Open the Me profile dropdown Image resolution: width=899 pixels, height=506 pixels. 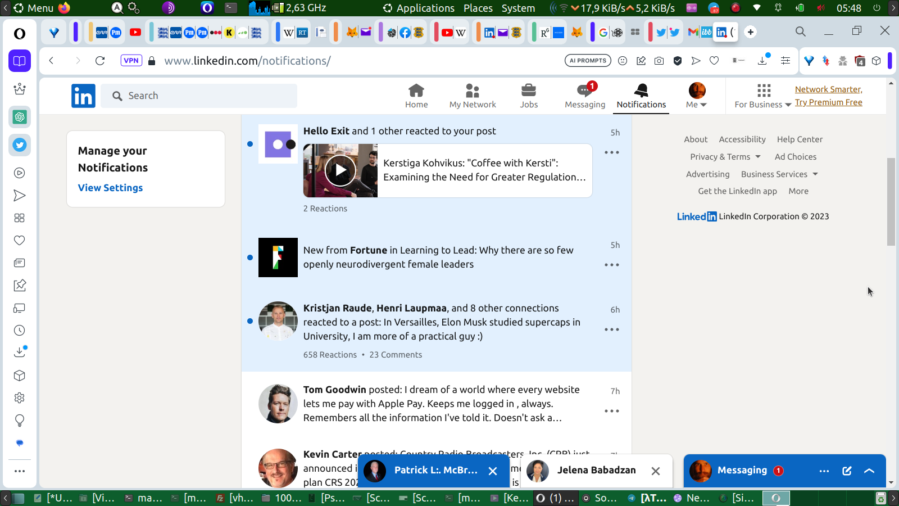[697, 96]
